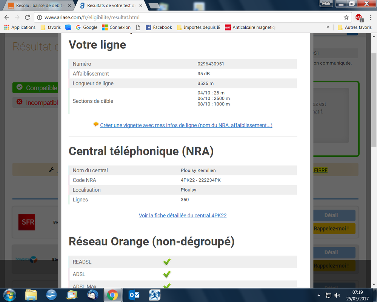This screenshot has width=377, height=302.
Task: Open the Autres favoris folder
Action: 354,27
